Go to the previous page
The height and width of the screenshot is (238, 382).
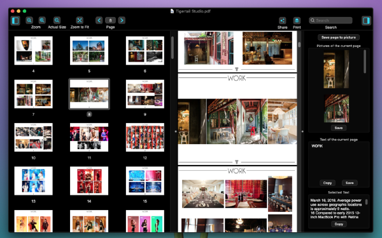99,20
